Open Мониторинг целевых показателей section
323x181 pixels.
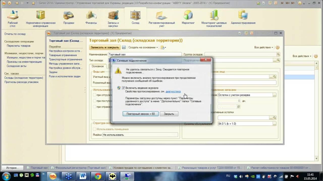[214, 19]
